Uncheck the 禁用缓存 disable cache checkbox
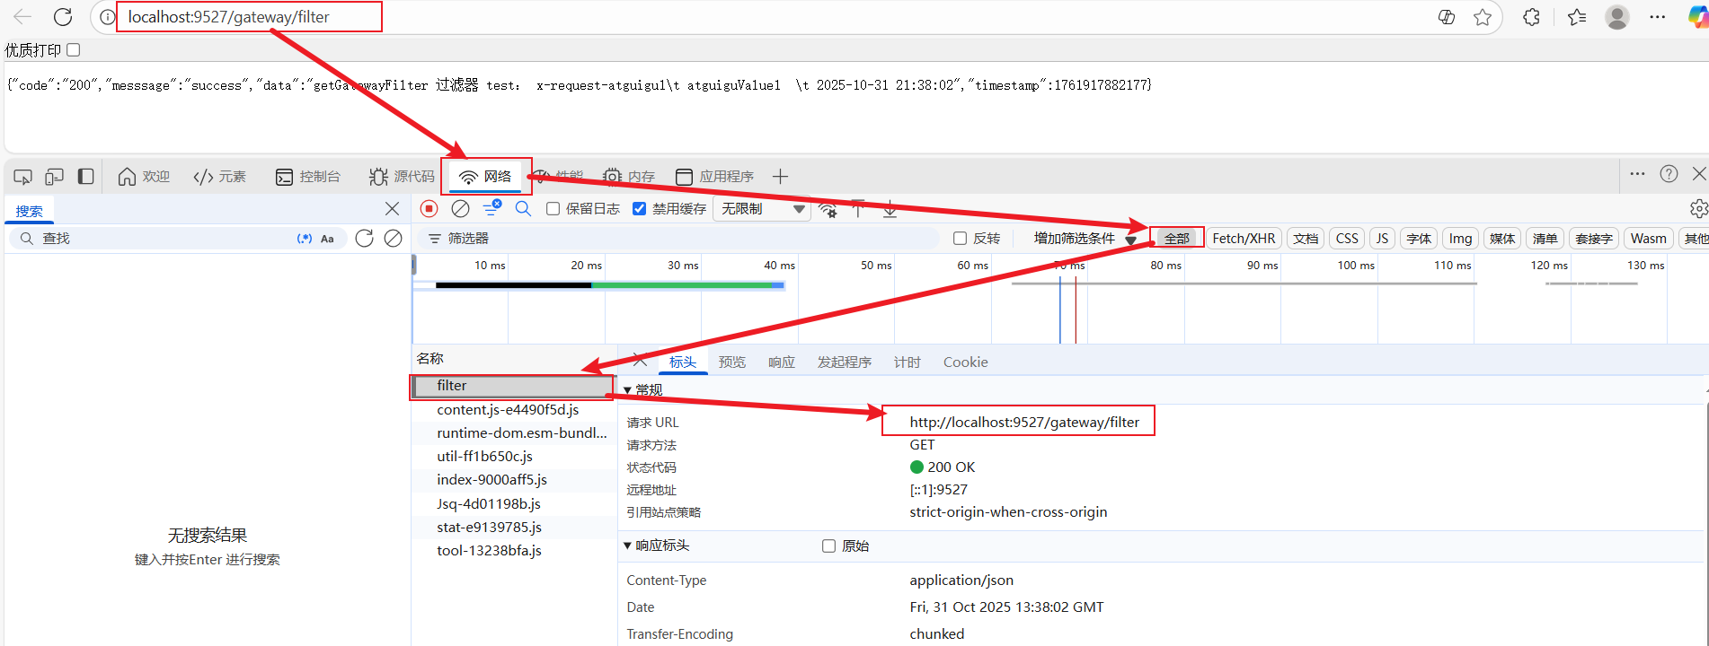The width and height of the screenshot is (1709, 646). click(639, 209)
